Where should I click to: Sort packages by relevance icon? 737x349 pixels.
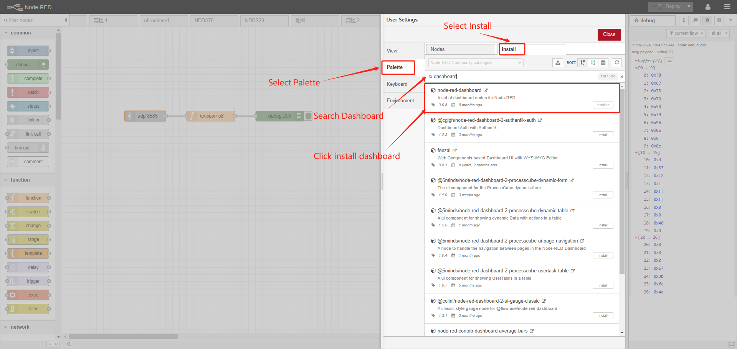pyautogui.click(x=583, y=62)
